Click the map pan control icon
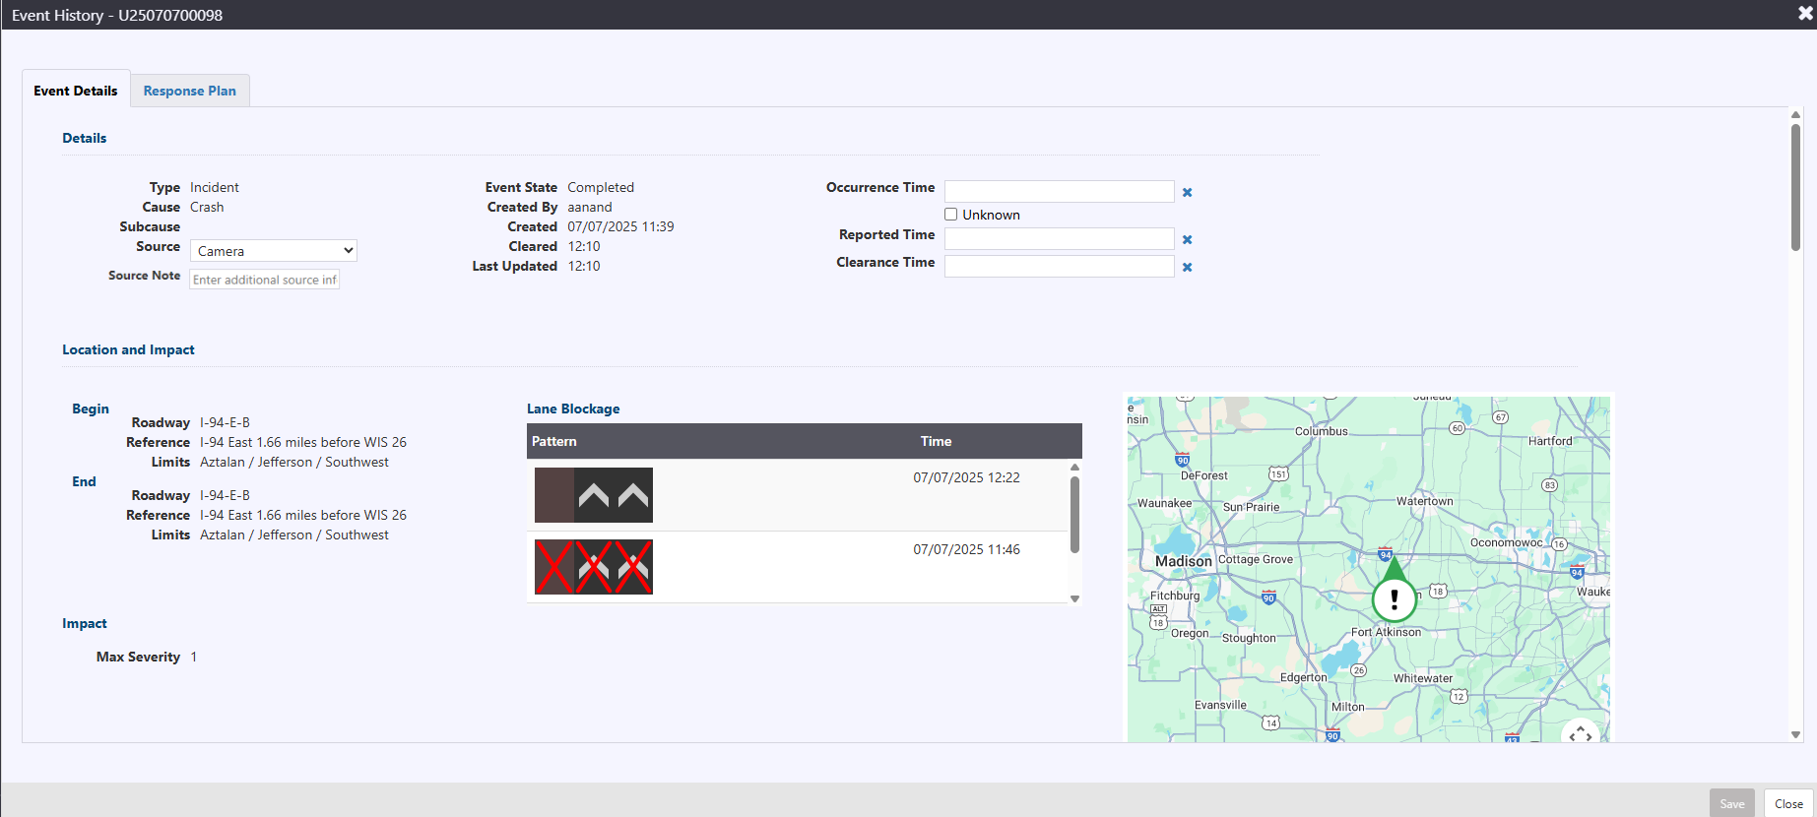The image size is (1817, 817). (x=1580, y=733)
